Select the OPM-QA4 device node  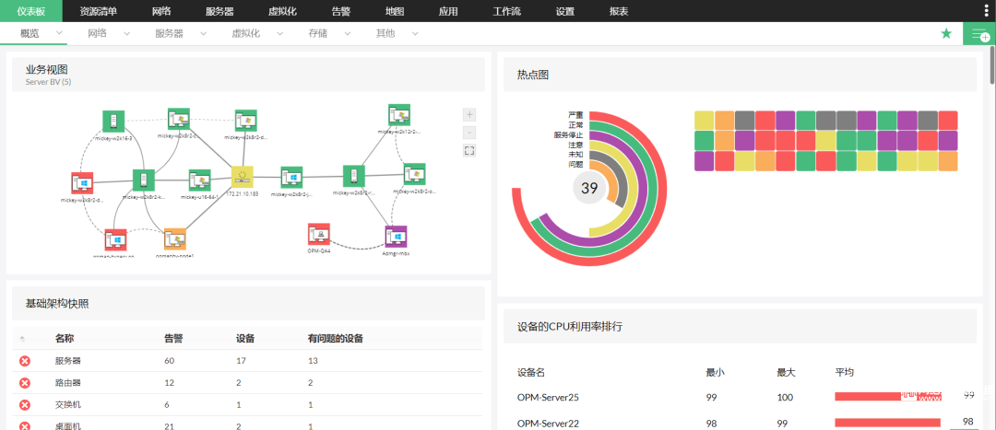[x=319, y=234]
